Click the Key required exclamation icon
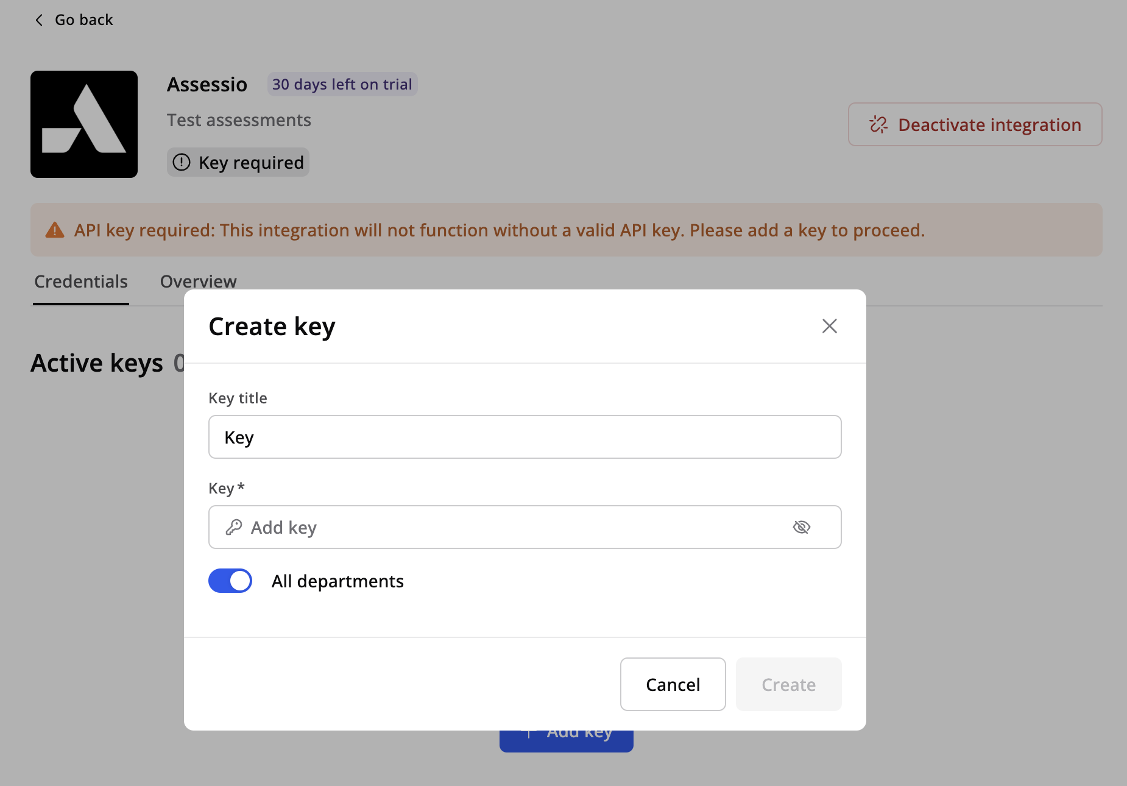 (x=182, y=163)
